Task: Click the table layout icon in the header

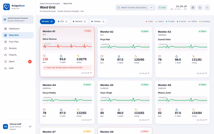Action: (193, 7)
